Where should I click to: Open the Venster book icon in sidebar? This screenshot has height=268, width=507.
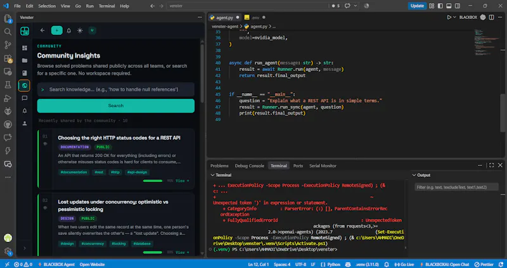[x=25, y=73]
